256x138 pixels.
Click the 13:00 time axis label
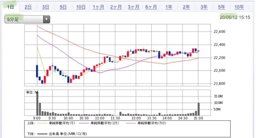[x=136, y=118]
